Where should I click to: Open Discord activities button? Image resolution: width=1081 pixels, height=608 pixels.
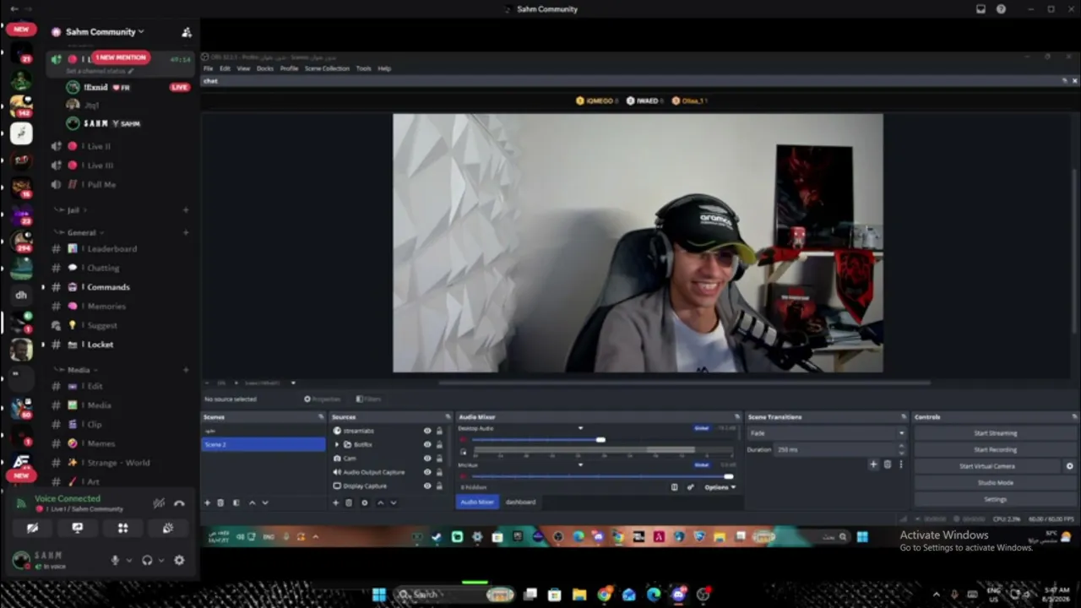click(123, 528)
